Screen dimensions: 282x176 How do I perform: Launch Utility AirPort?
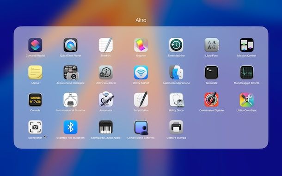pyautogui.click(x=141, y=72)
